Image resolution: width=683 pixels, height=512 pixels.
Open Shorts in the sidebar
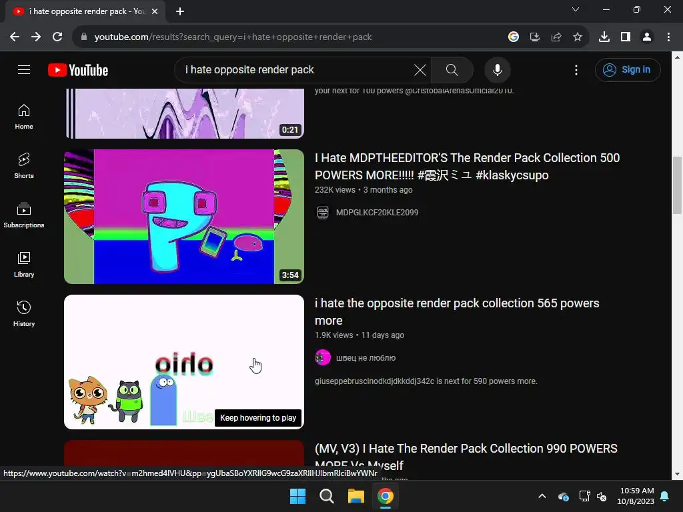click(24, 166)
